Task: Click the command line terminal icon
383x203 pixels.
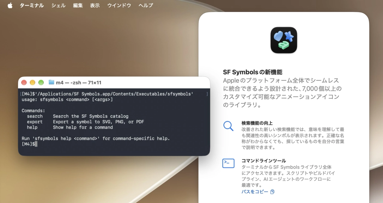Action: click(x=228, y=163)
